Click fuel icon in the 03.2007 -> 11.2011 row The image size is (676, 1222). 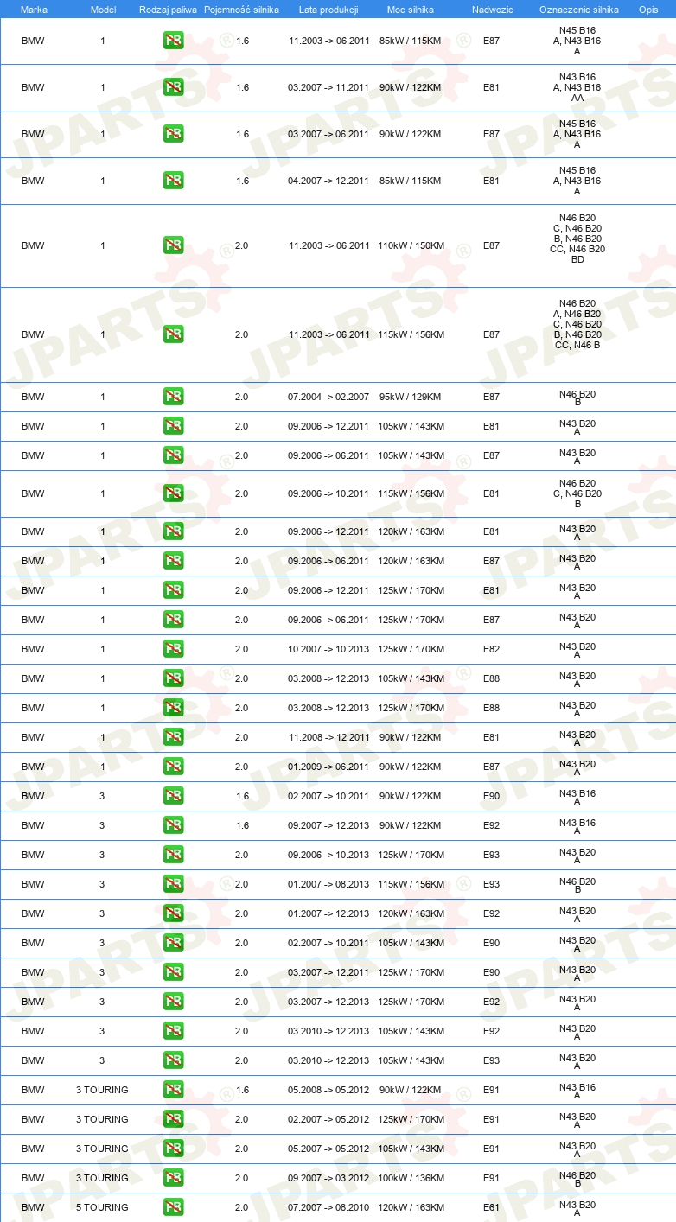point(173,87)
